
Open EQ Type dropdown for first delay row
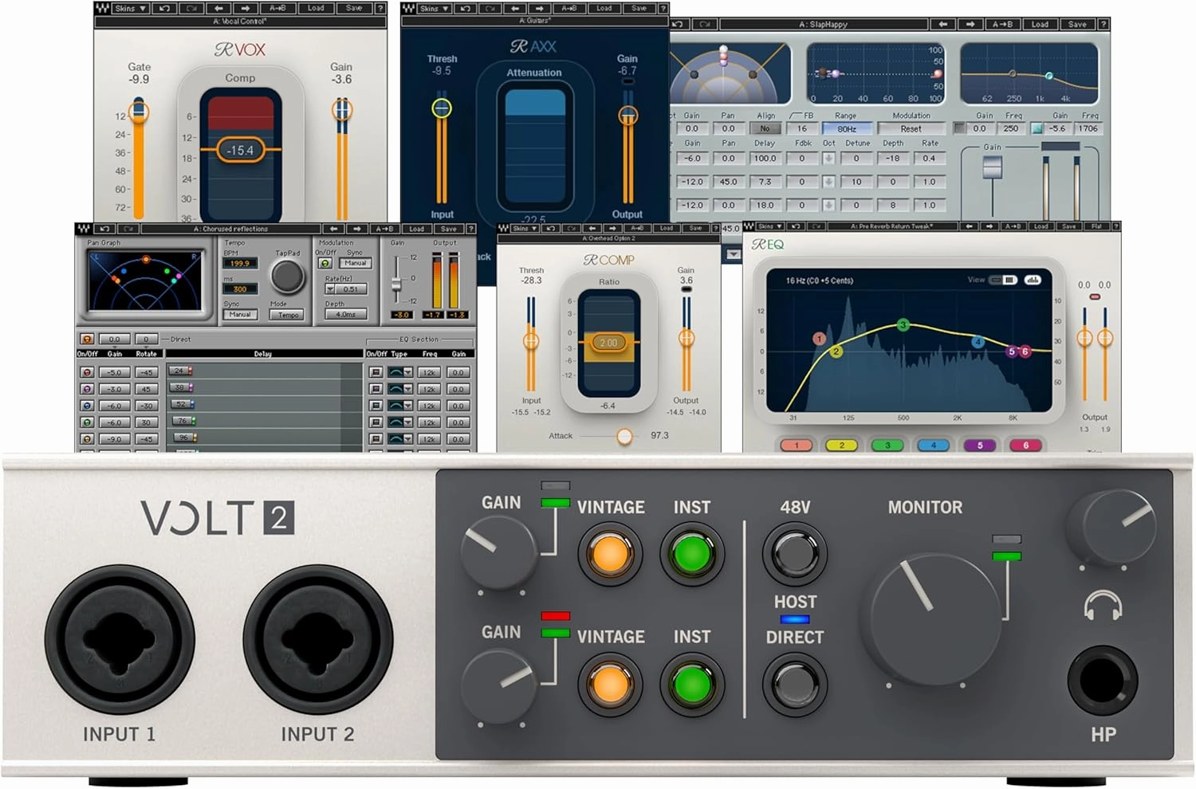408,372
